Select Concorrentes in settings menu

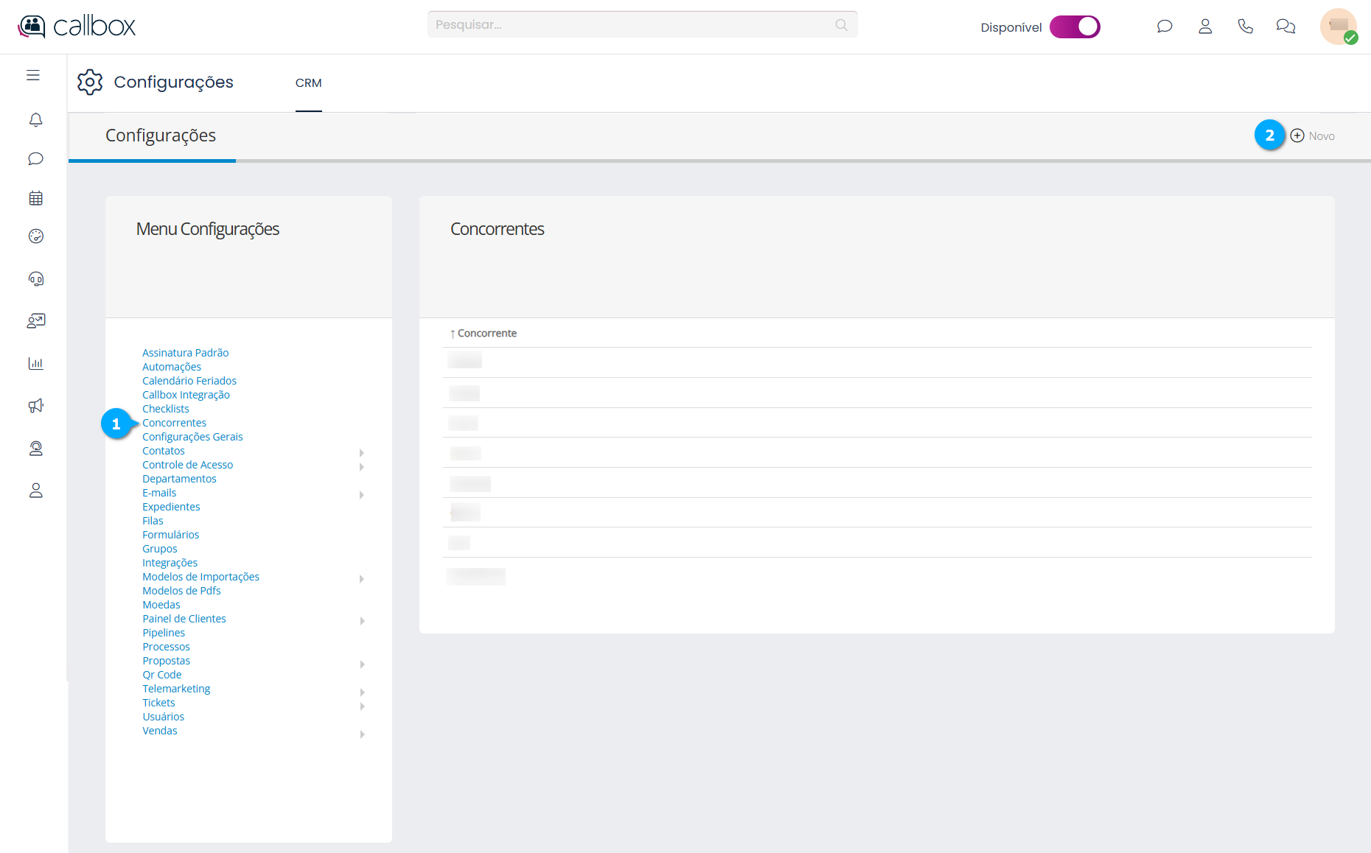[174, 423]
